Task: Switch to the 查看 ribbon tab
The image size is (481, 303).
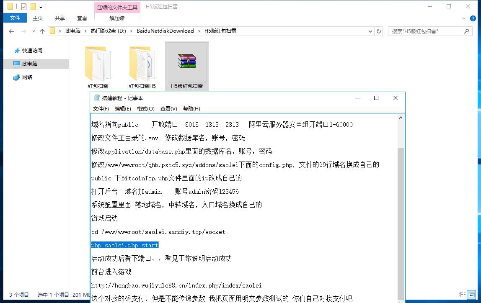Action: pos(82,18)
